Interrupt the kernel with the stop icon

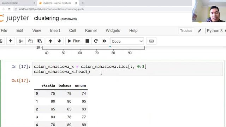(x=87, y=41)
